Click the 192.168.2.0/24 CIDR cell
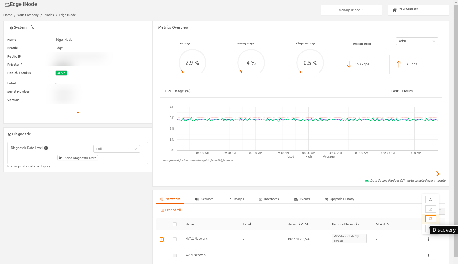This screenshot has height=264, width=458. point(298,240)
